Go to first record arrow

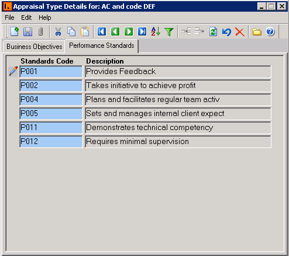[102, 31]
